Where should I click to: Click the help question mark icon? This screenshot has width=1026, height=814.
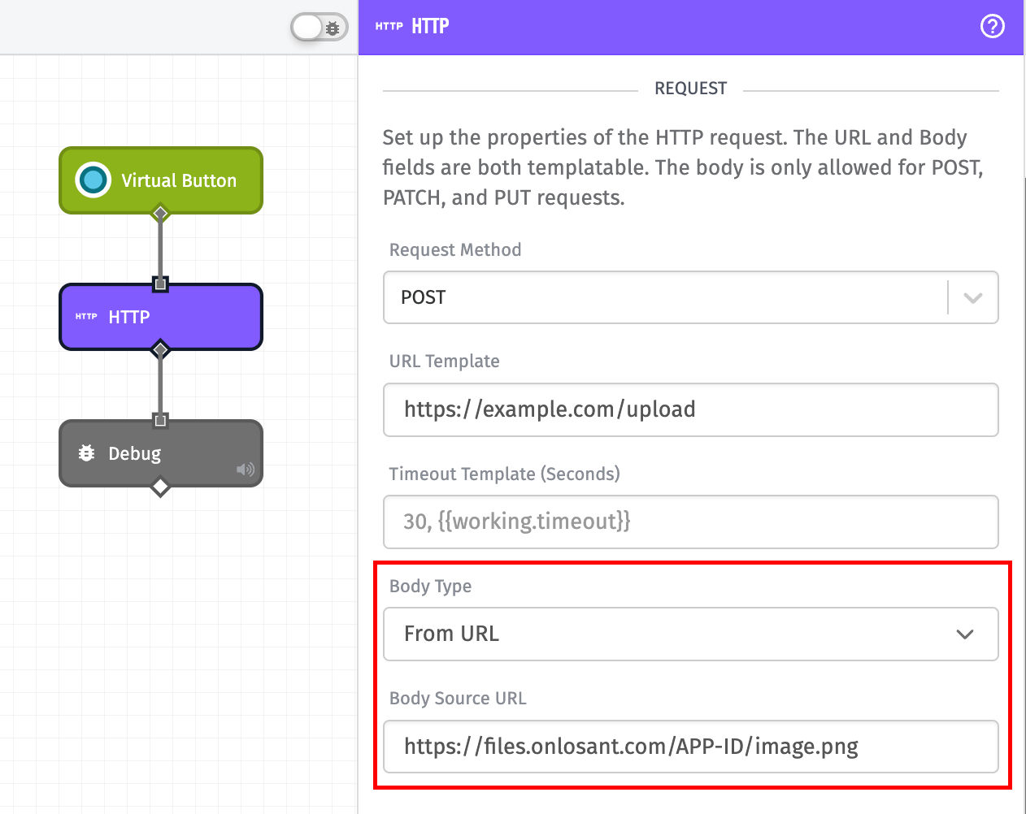tap(992, 26)
